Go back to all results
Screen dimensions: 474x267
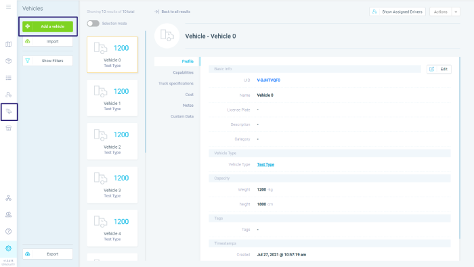point(172,11)
